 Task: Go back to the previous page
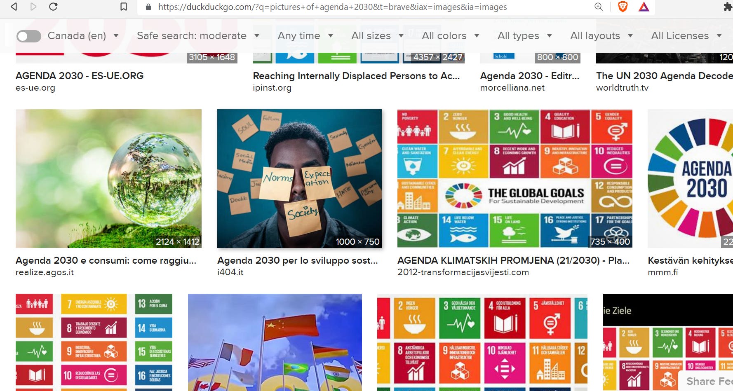click(14, 7)
